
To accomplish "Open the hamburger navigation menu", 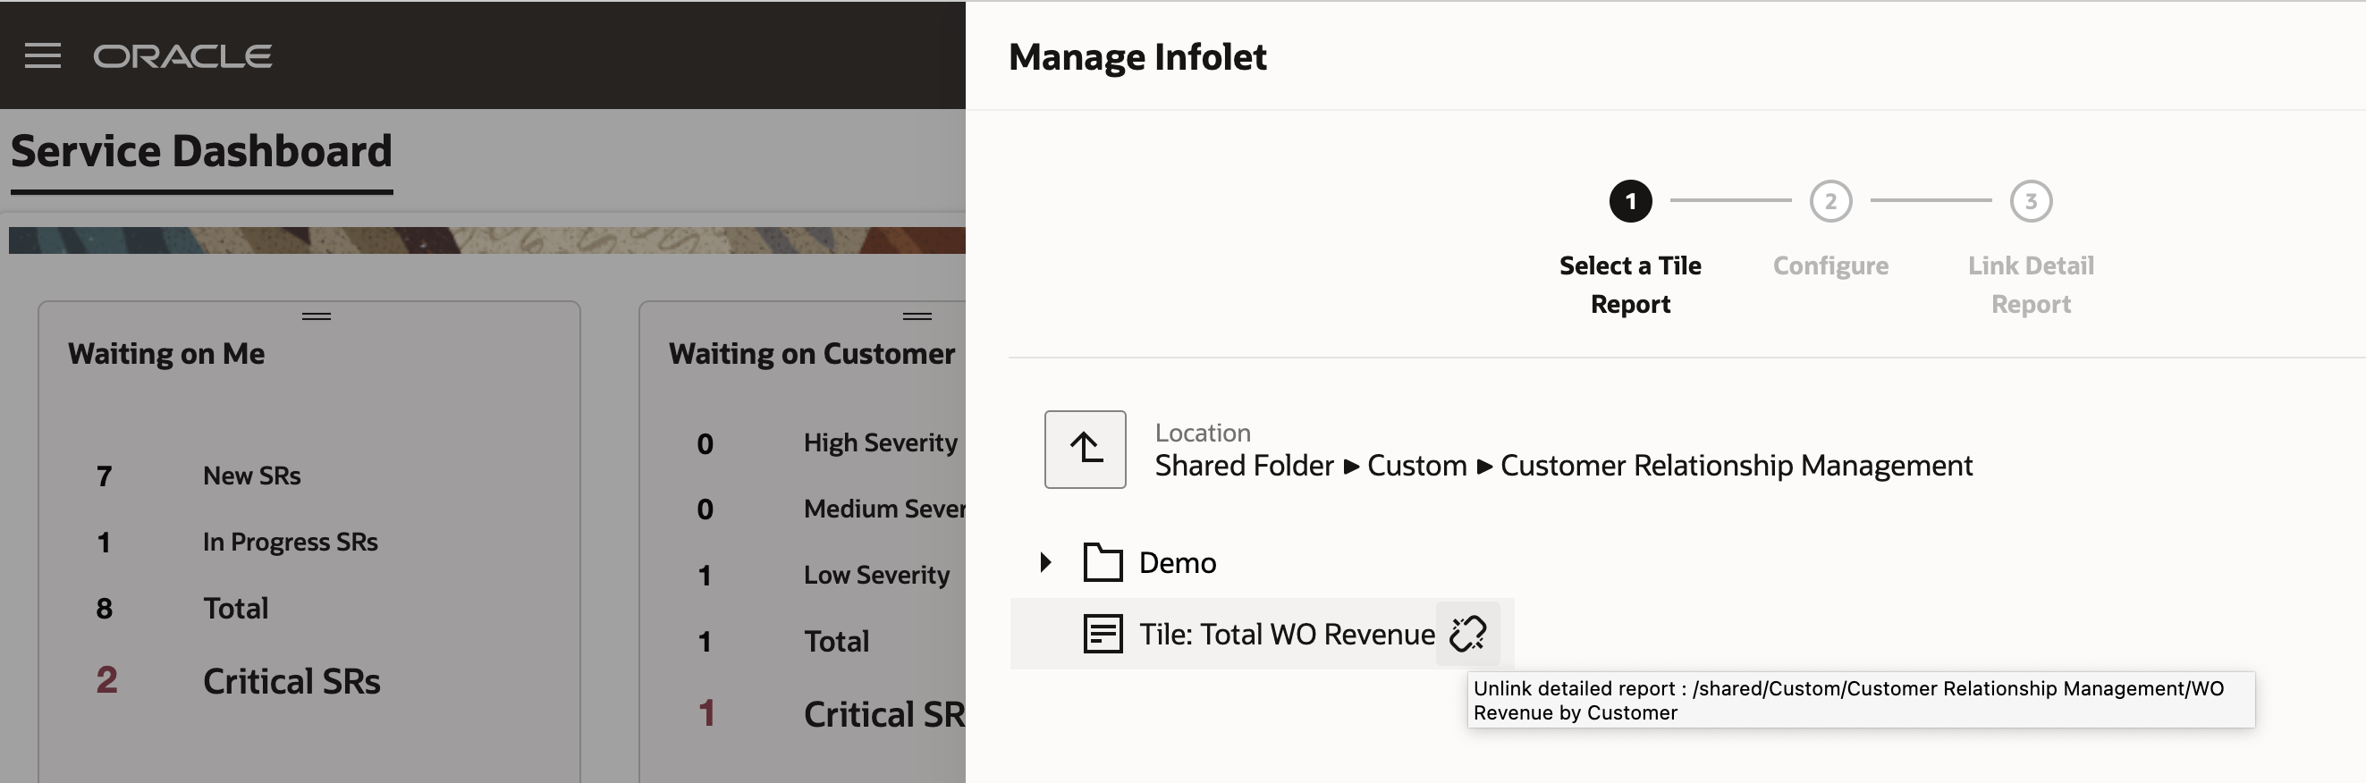I will [x=42, y=56].
